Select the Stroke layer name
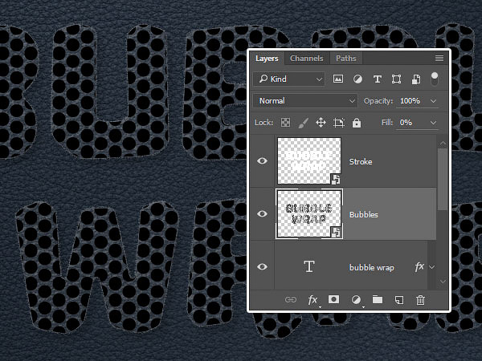This screenshot has width=482, height=361. coord(361,162)
